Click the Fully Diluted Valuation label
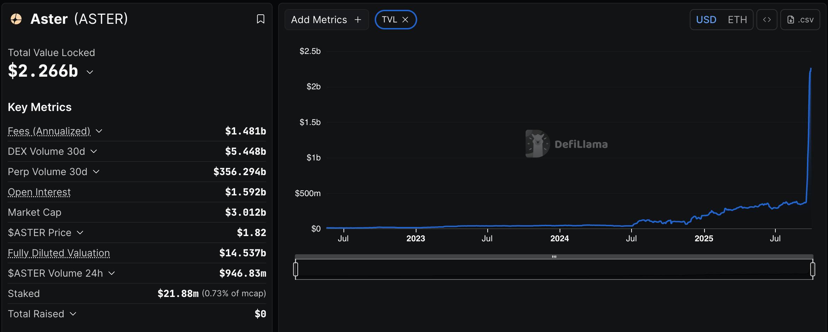 pyautogui.click(x=59, y=253)
